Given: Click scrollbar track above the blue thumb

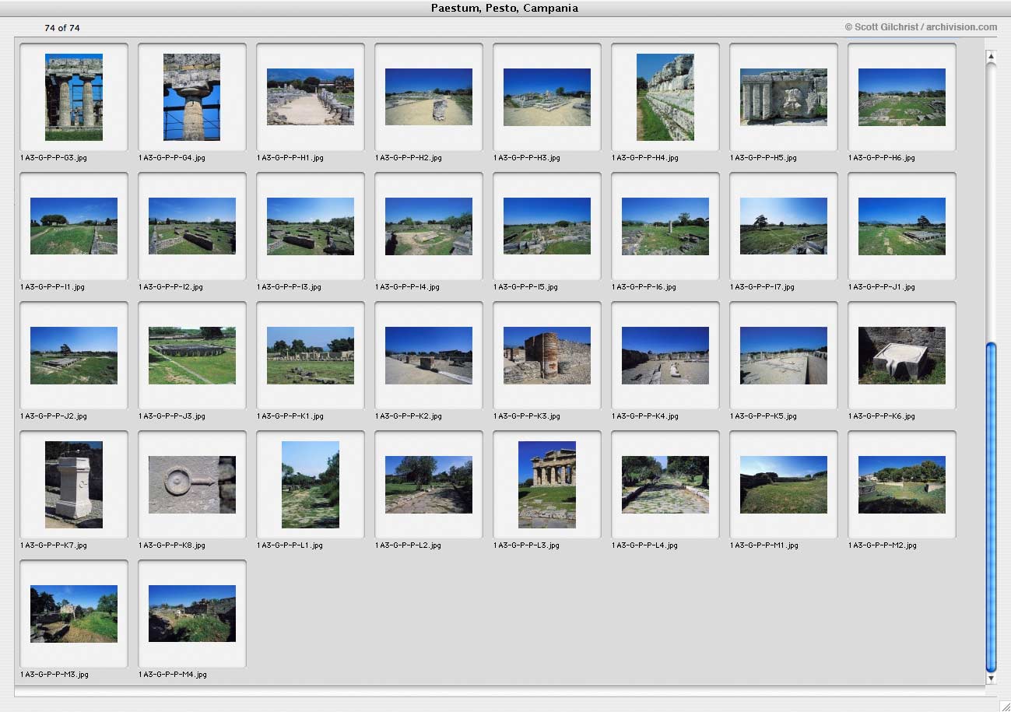Looking at the screenshot, I should click(x=991, y=202).
